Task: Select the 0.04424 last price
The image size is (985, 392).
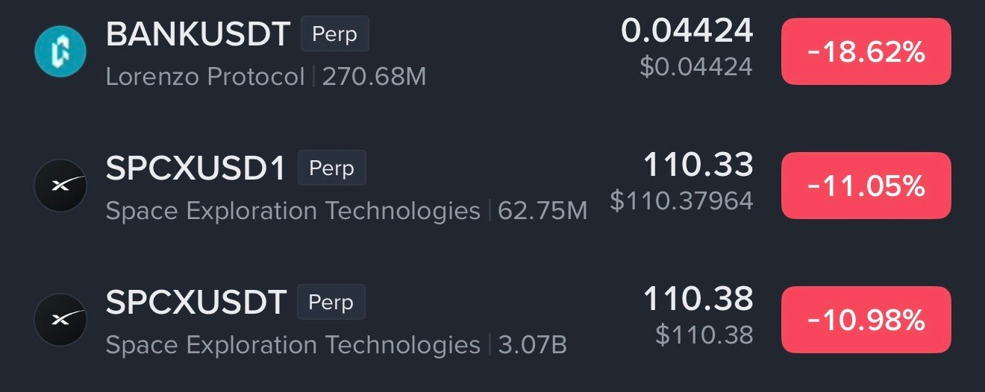Action: (687, 31)
